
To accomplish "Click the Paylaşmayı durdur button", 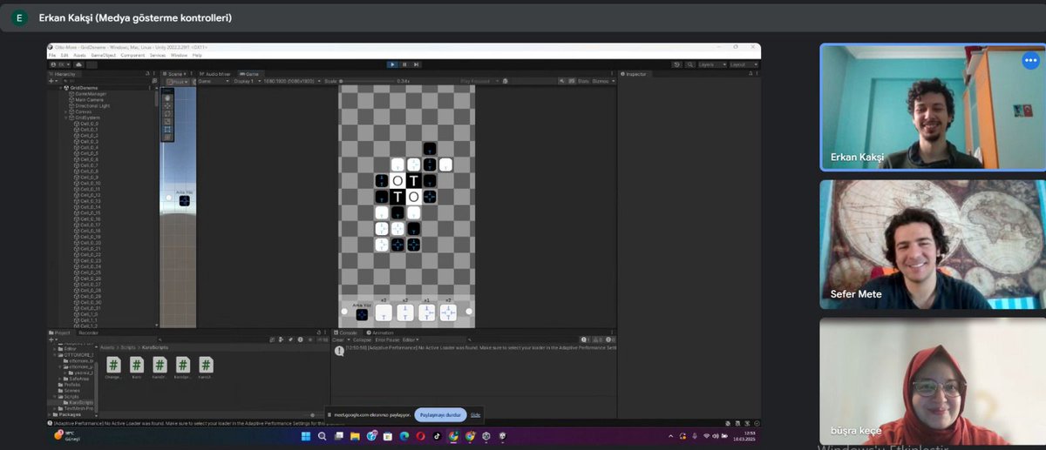I will 440,414.
